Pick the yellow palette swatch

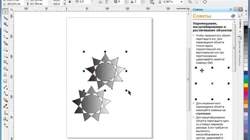click(246, 85)
